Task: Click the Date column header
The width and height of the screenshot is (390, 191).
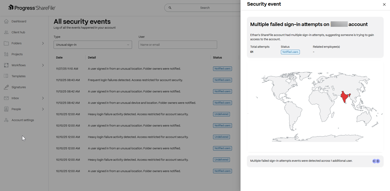Action: pos(59,57)
